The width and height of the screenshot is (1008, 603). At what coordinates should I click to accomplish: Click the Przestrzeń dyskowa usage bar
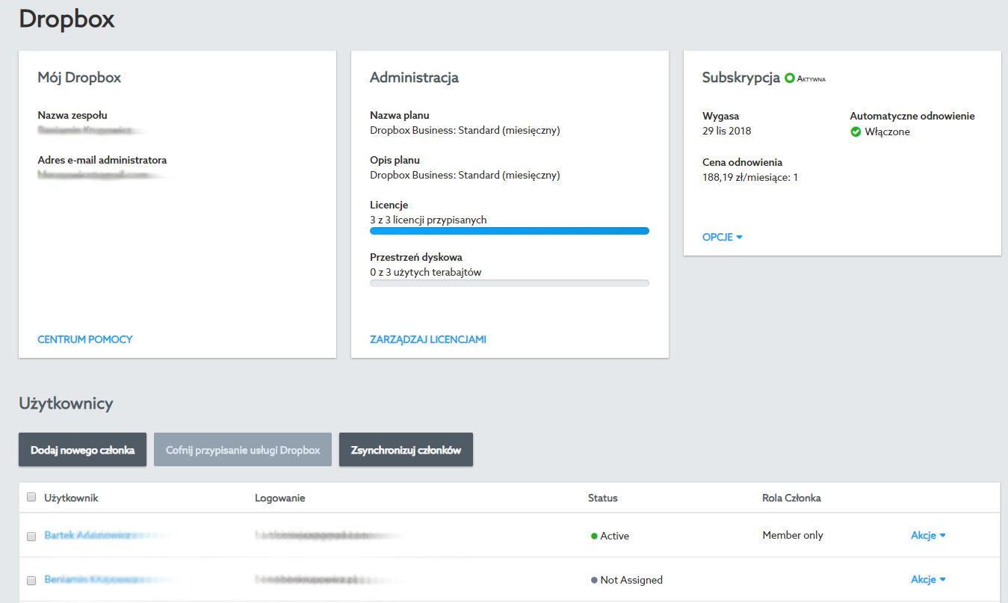point(510,283)
